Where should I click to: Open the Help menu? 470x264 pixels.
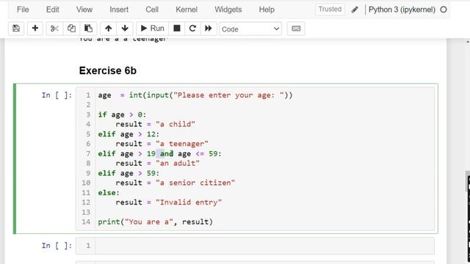(267, 10)
